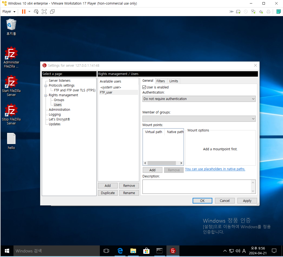Image resolution: width=283 pixels, height=257 pixels.
Task: Switch to the Filters tab
Action: (161, 81)
